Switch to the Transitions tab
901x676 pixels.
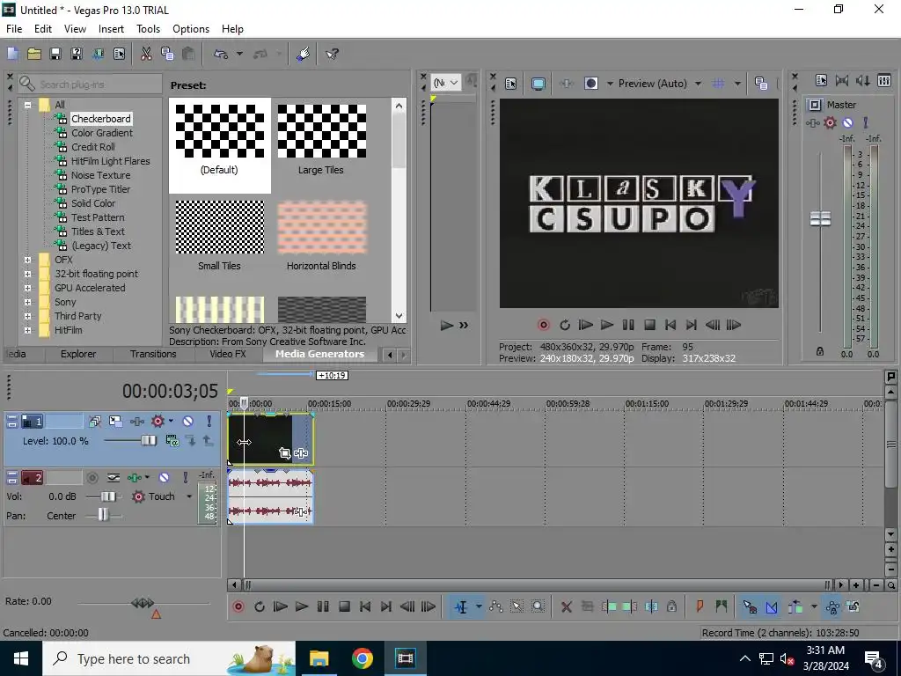pyautogui.click(x=153, y=354)
